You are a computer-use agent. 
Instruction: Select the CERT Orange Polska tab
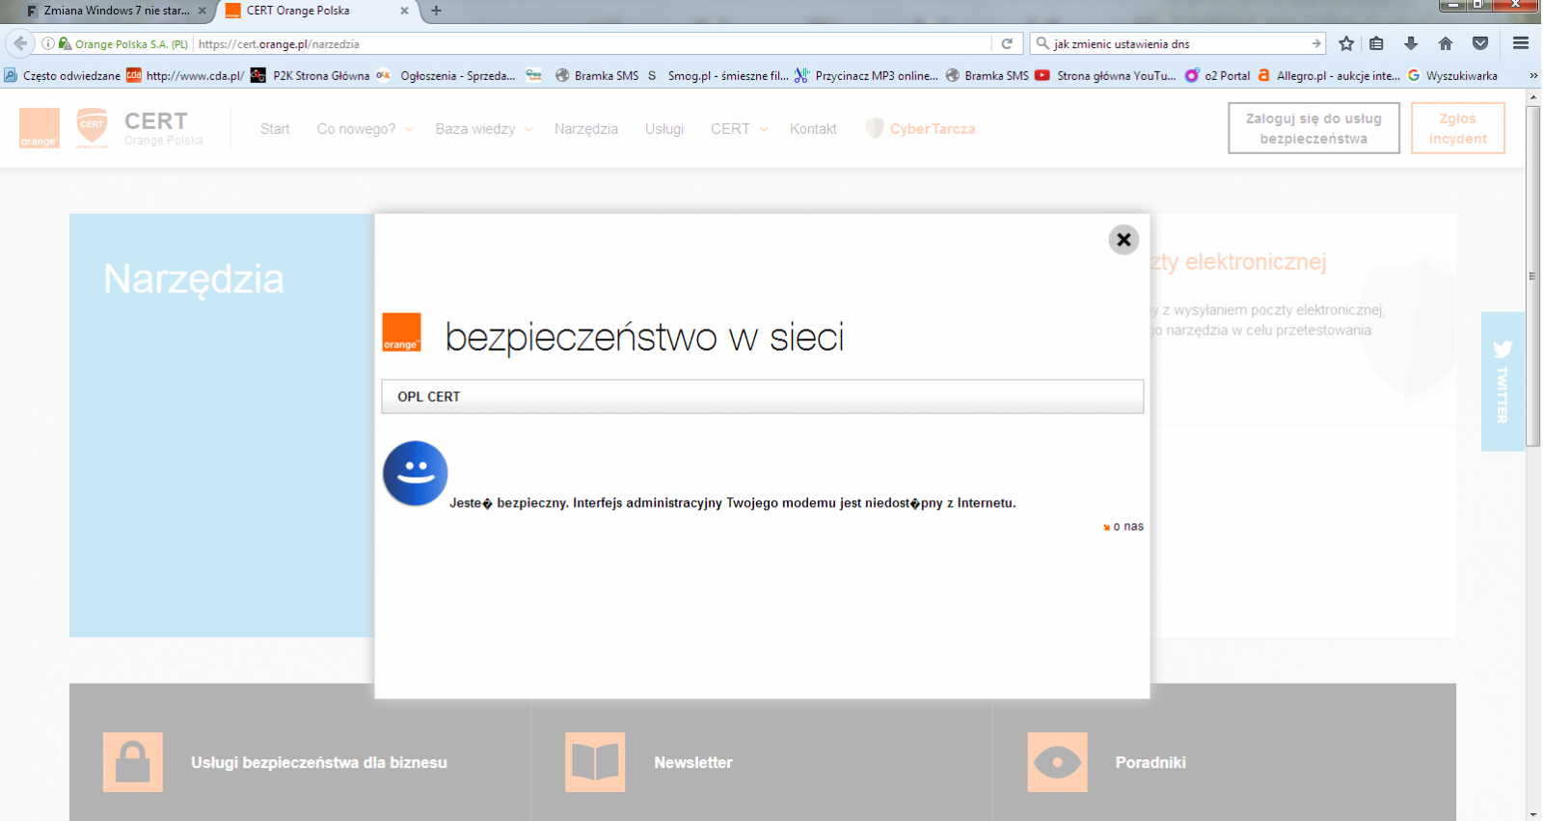tap(317, 11)
